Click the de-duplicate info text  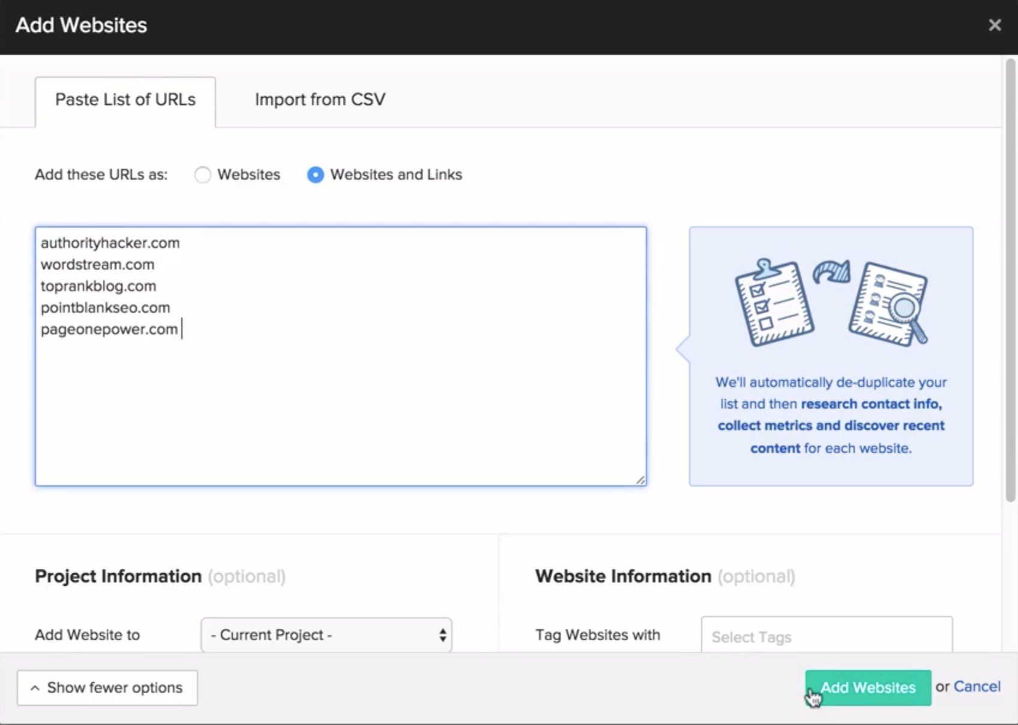pyautogui.click(x=831, y=415)
